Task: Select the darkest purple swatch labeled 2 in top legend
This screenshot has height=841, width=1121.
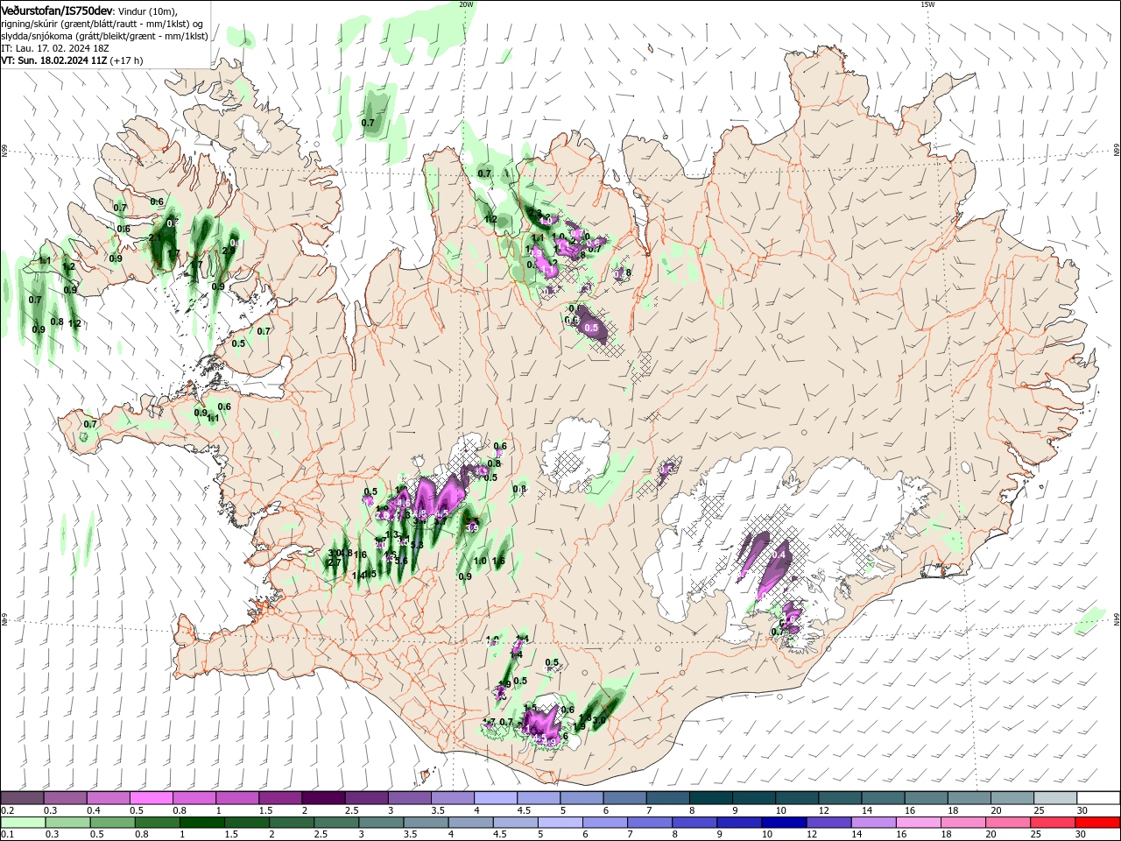Action: click(x=323, y=798)
